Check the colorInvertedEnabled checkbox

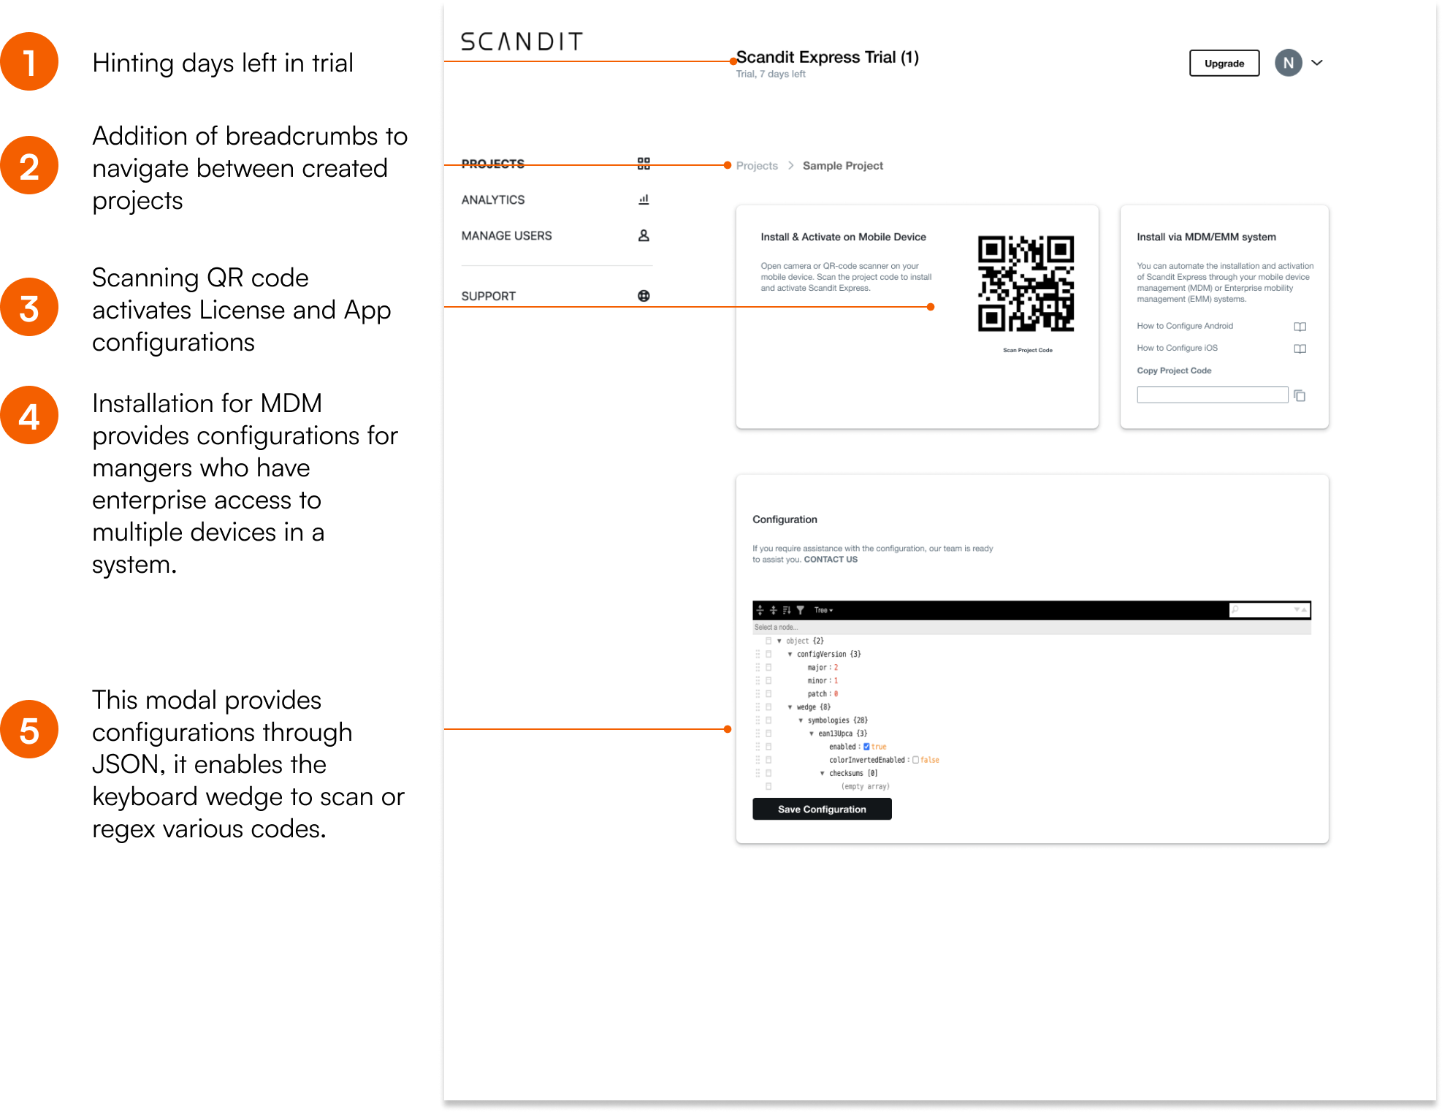916,760
